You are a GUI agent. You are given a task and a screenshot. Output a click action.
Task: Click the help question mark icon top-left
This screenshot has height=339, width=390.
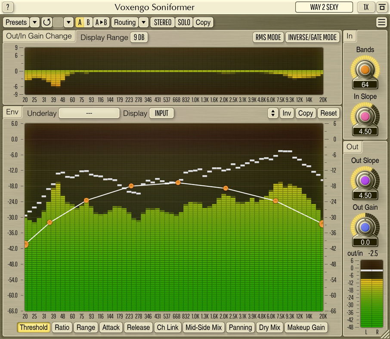(x=7, y=7)
